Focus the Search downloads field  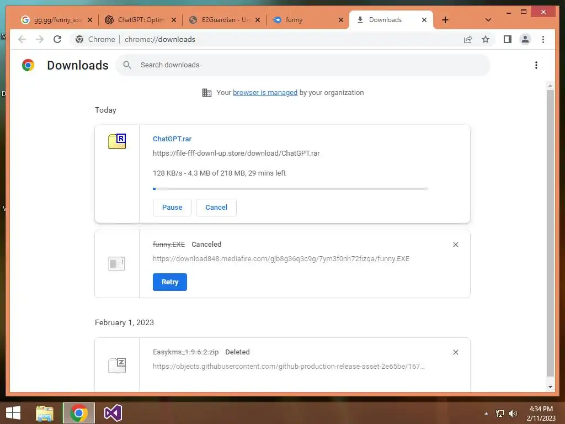coord(303,65)
